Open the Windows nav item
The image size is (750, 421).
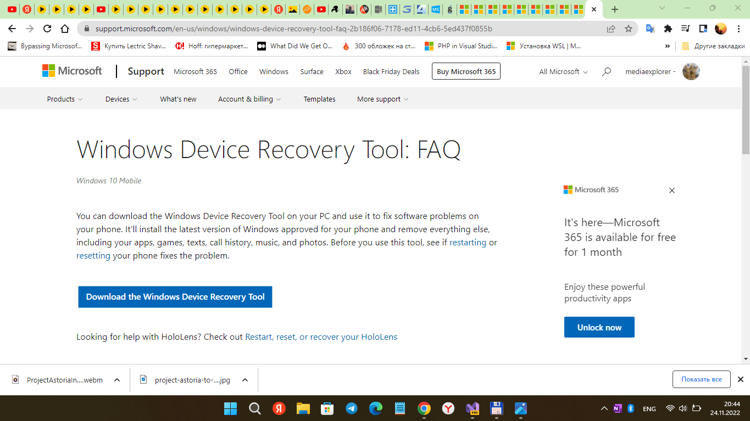point(274,71)
